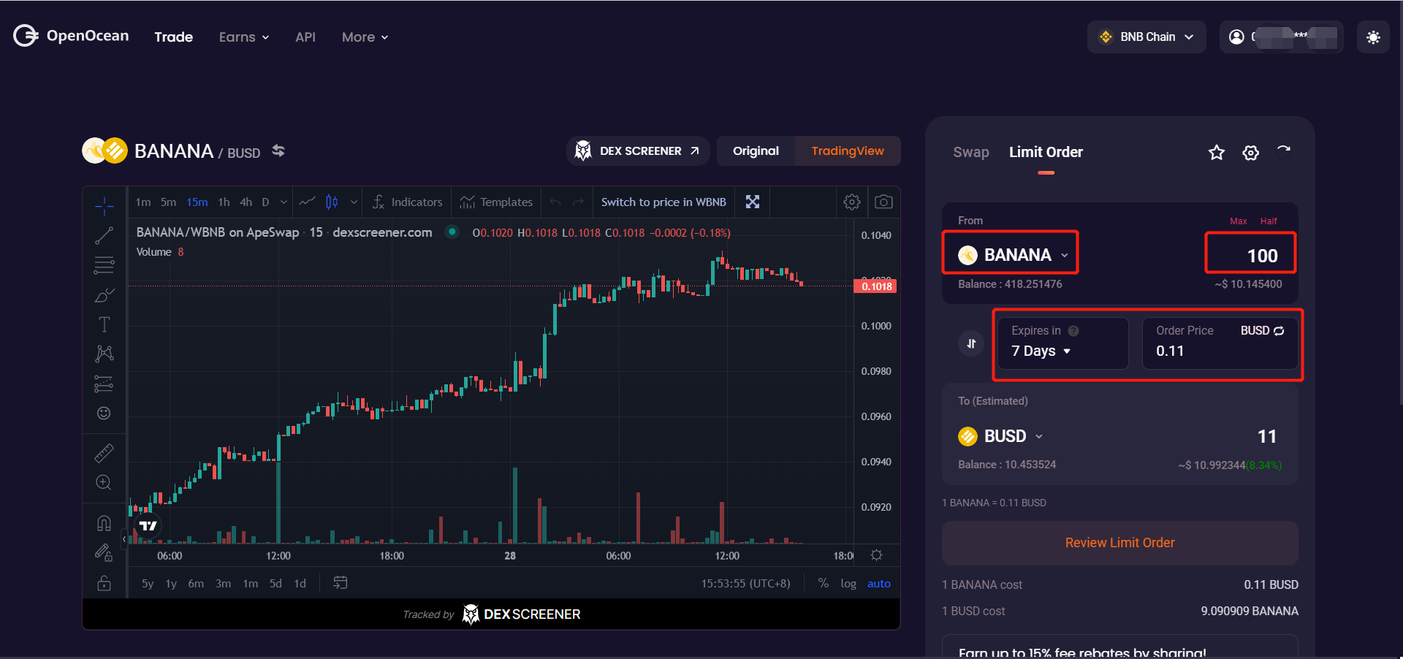This screenshot has width=1403, height=659.
Task: Select the text annotation tool
Action: [x=104, y=324]
